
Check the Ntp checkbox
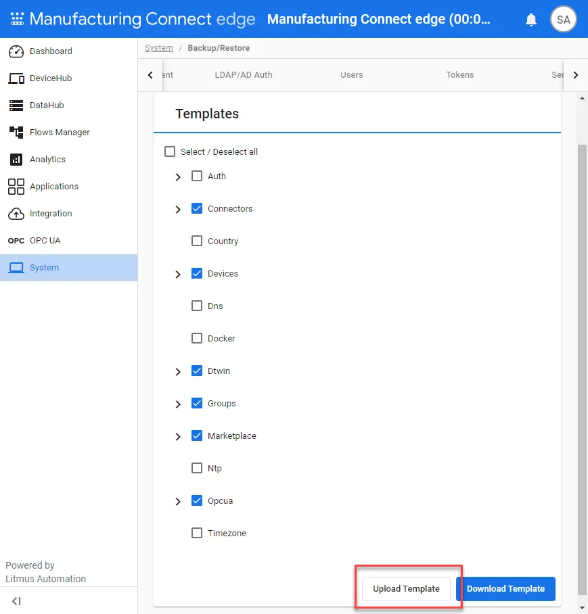(x=197, y=468)
